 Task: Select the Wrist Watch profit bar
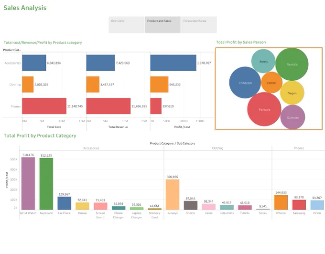click(x=28, y=183)
